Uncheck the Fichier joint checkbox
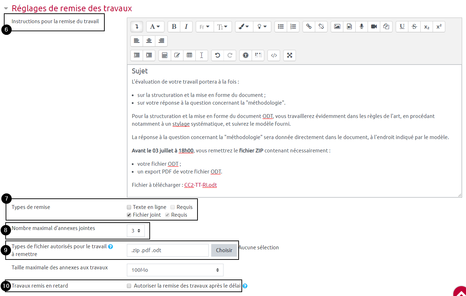The height and width of the screenshot is (296, 466). click(x=129, y=215)
